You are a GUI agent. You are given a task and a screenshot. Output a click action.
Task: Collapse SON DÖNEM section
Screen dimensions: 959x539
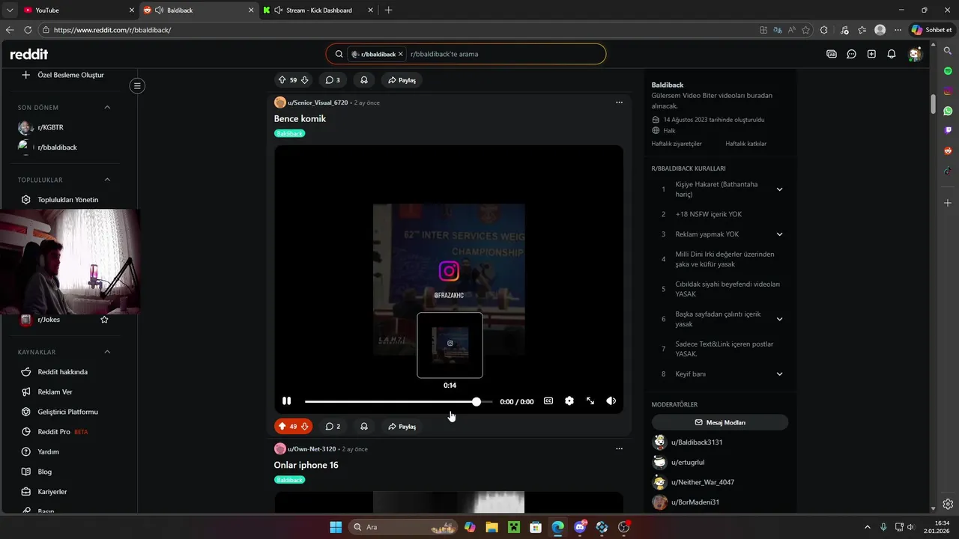tap(107, 107)
